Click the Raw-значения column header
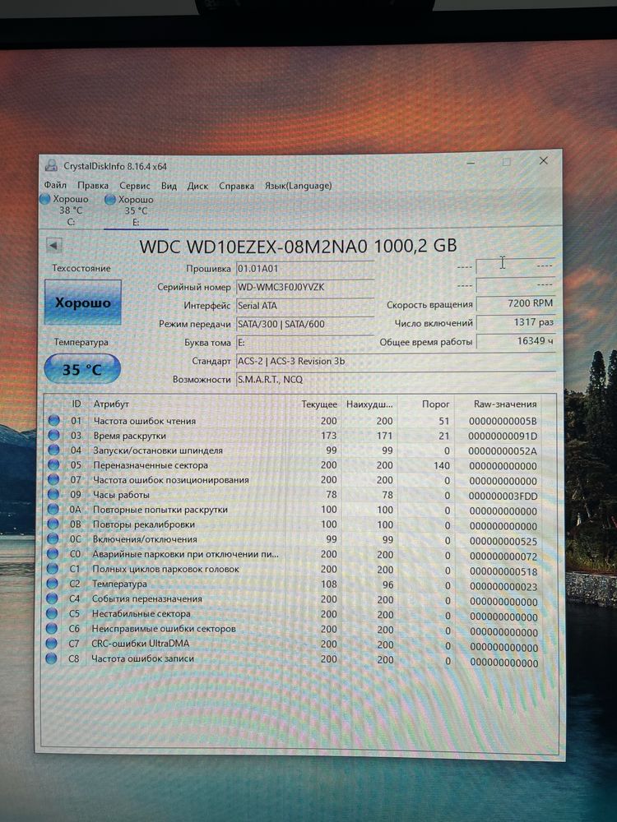The image size is (617, 822). 505,404
